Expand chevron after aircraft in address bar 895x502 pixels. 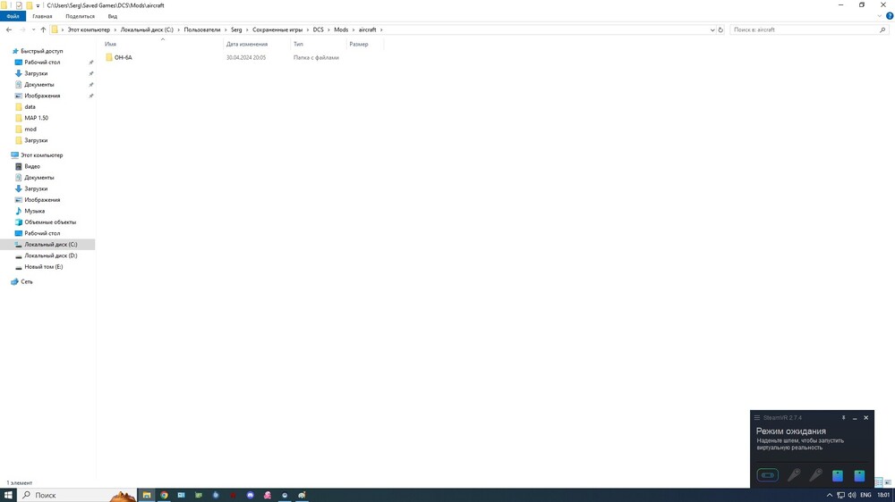381,29
